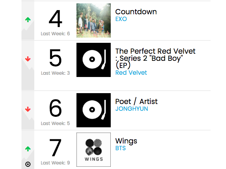This screenshot has width=226, height=169.
Task: Select the Wings album title
Action: [126, 141]
